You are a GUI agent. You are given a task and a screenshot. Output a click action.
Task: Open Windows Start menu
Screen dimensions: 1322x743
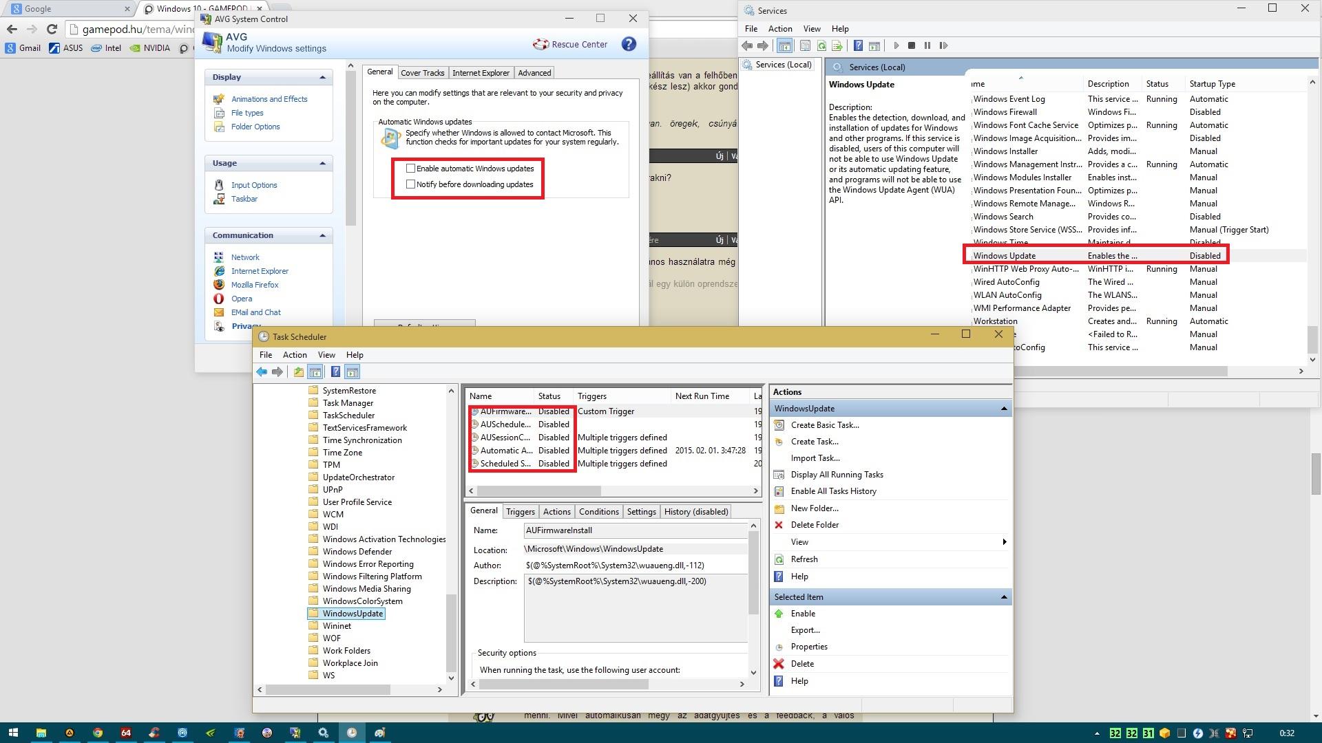tap(12, 733)
